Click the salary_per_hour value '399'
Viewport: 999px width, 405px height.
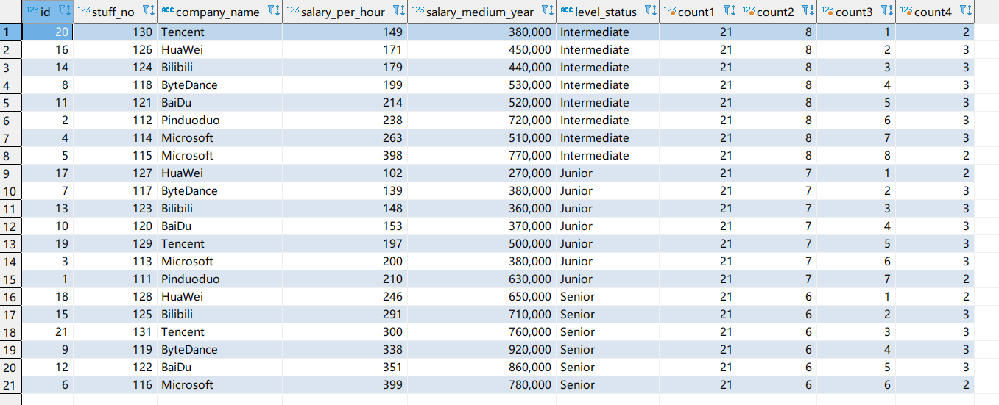(345, 384)
